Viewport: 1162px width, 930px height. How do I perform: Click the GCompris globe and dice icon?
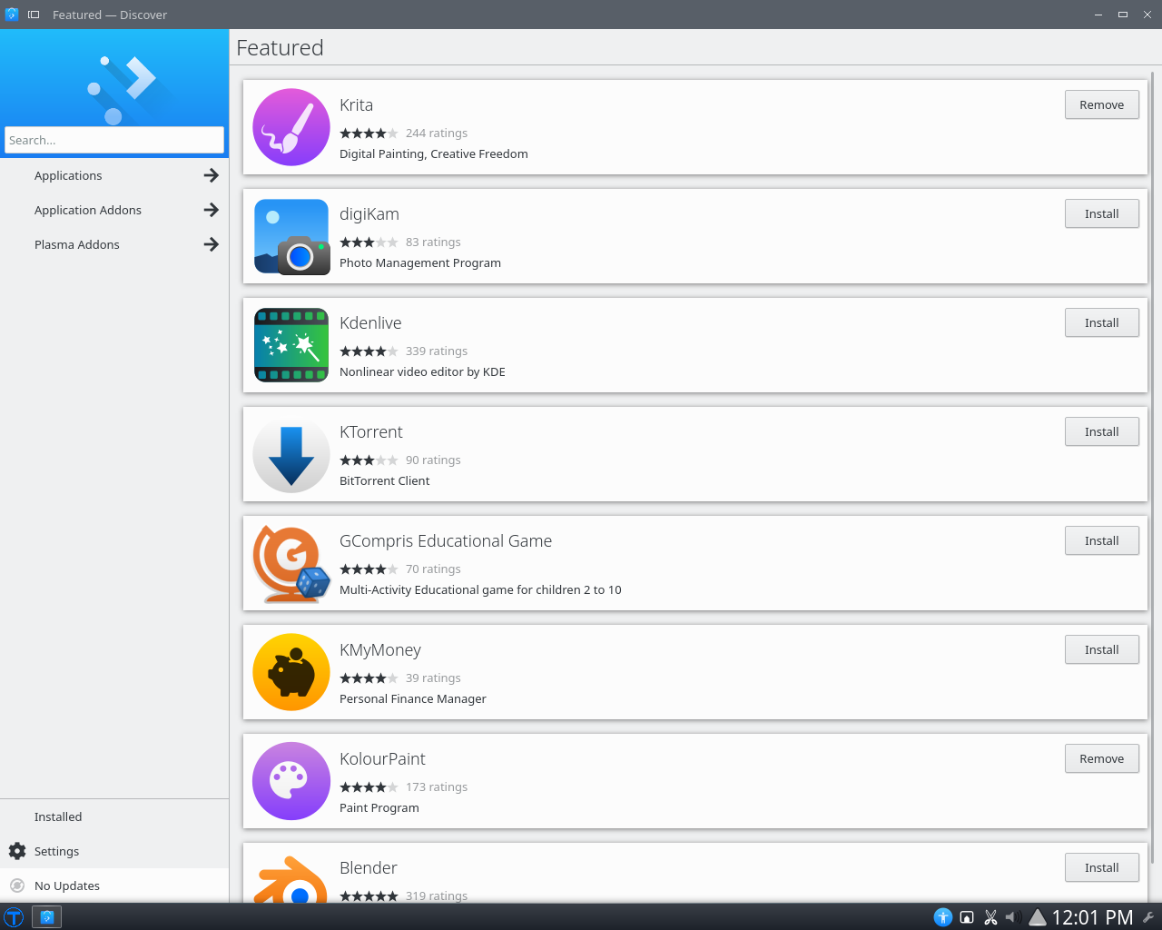click(x=291, y=563)
